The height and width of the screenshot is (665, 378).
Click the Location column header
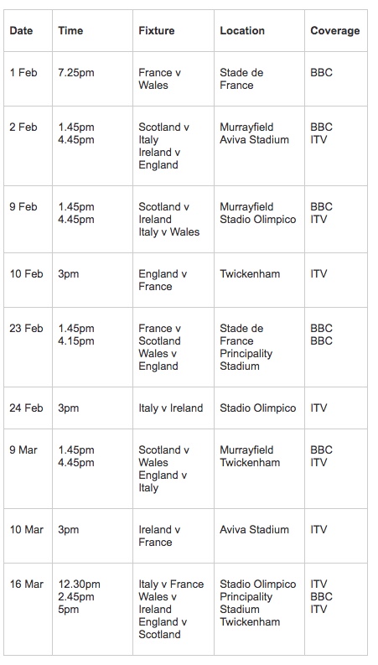coord(242,30)
